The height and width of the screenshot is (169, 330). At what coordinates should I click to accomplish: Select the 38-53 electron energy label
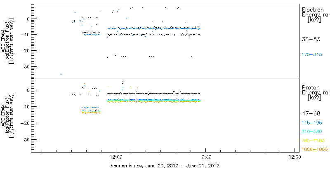point(311,39)
